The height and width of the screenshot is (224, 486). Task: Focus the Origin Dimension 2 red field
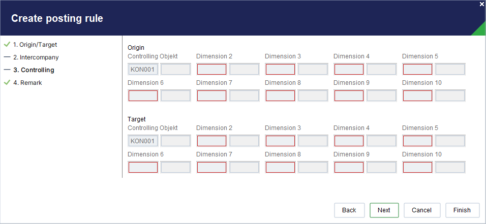211,70
